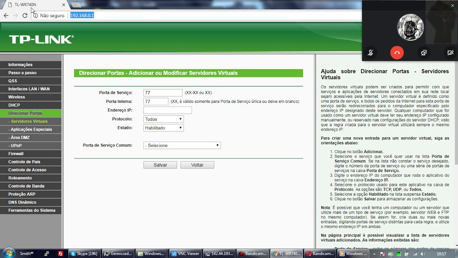The image size is (458, 258).
Task: Open the Windows Start menu
Action: coord(8,253)
